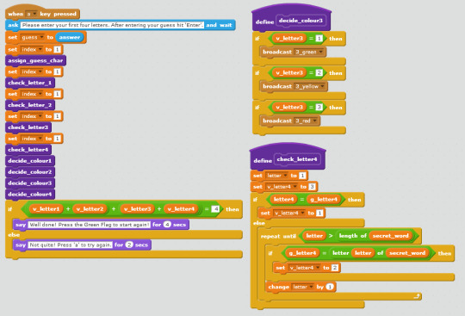The height and width of the screenshot is (316, 465).
Task: Select the v_letter1 variable in the sum
Action: click(x=46, y=209)
